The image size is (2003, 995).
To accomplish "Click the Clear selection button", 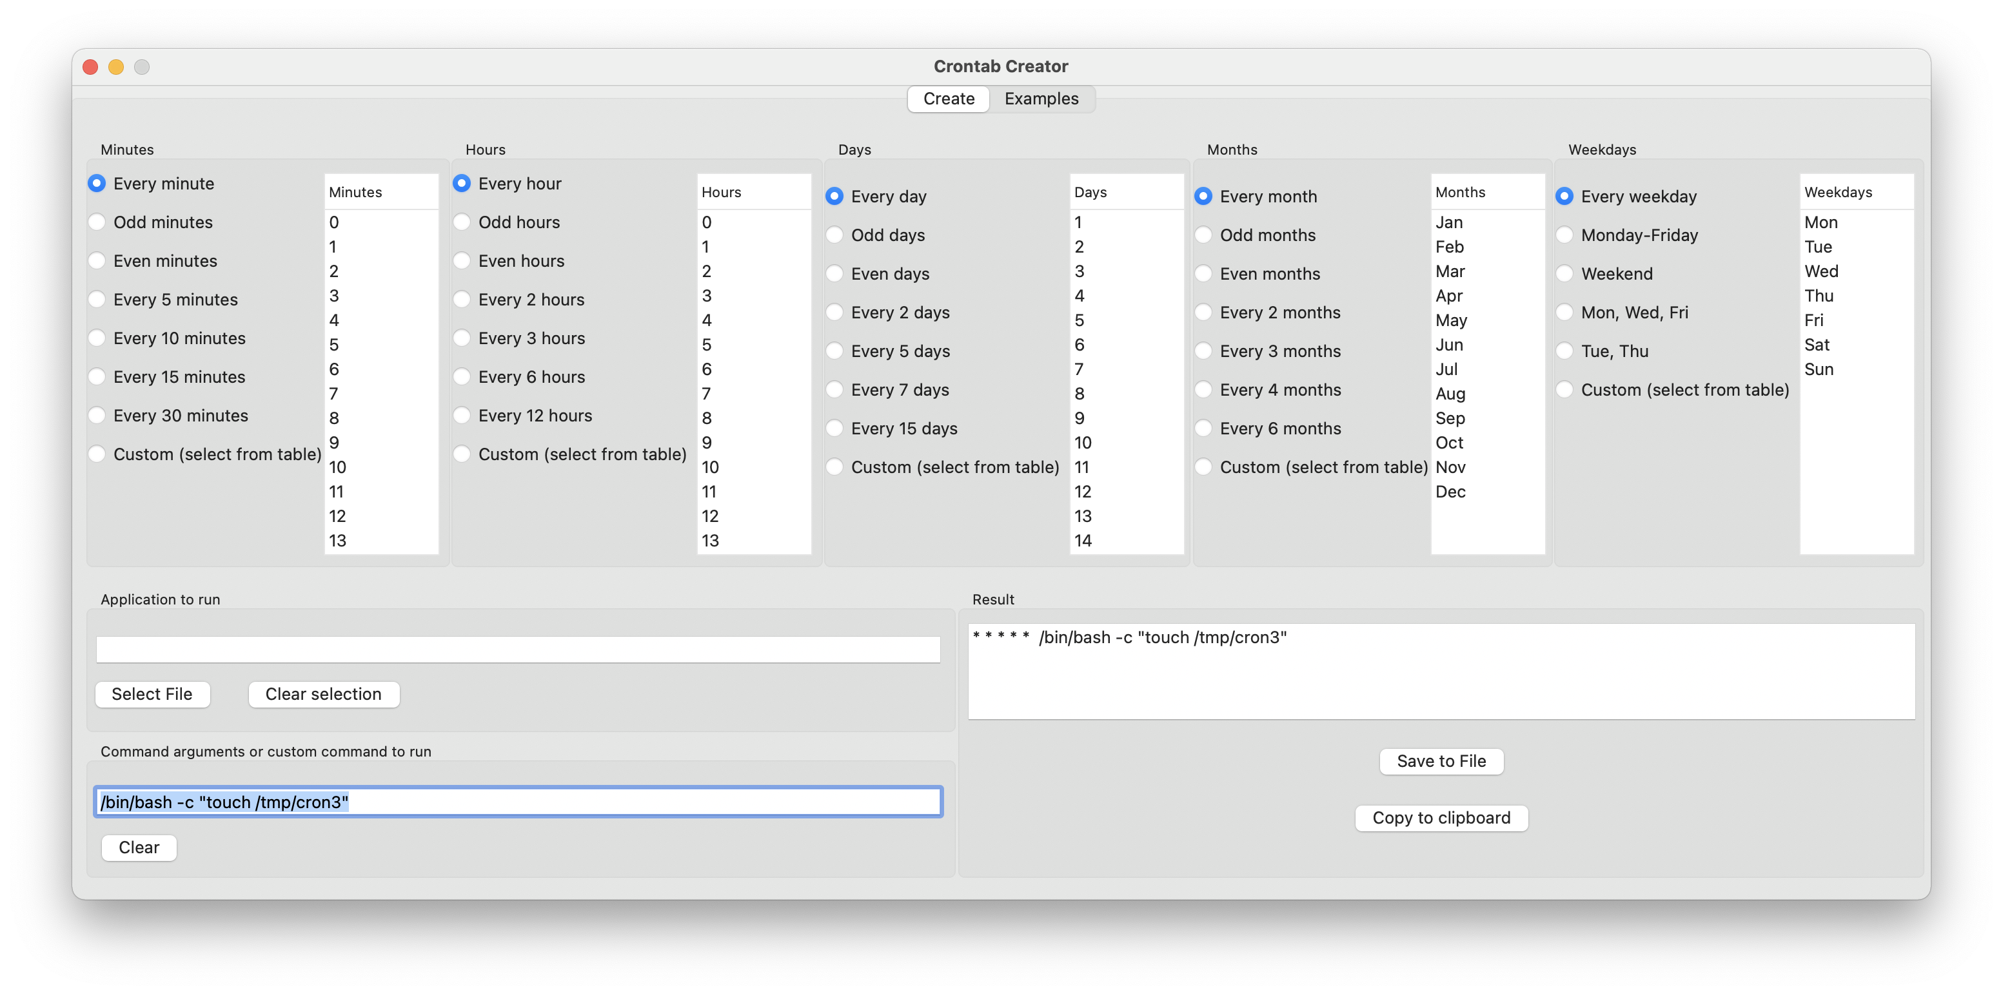I will [322, 693].
